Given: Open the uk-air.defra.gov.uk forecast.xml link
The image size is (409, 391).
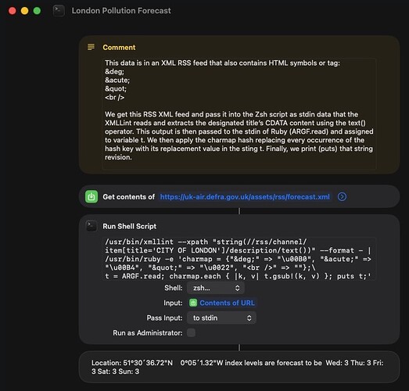Looking at the screenshot, I should click(245, 197).
